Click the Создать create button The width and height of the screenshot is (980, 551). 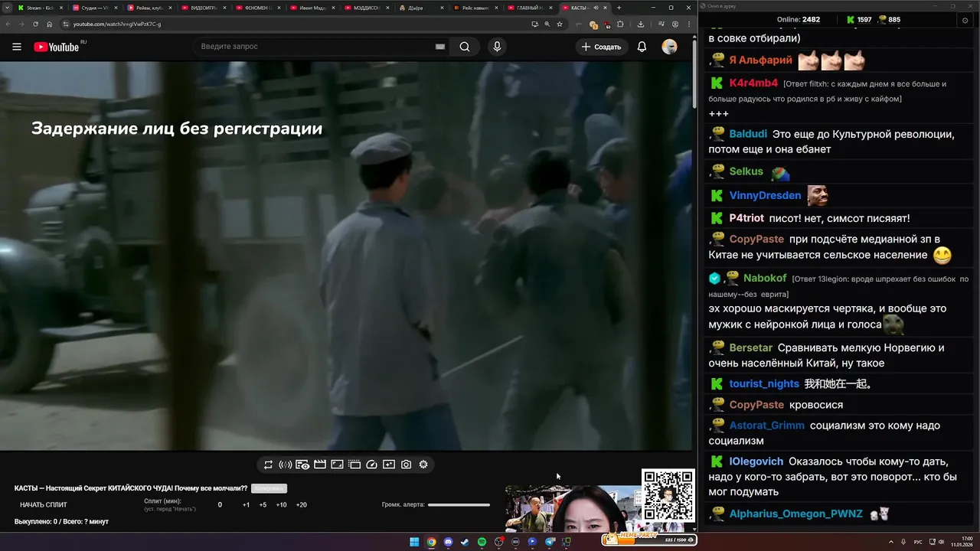[602, 47]
